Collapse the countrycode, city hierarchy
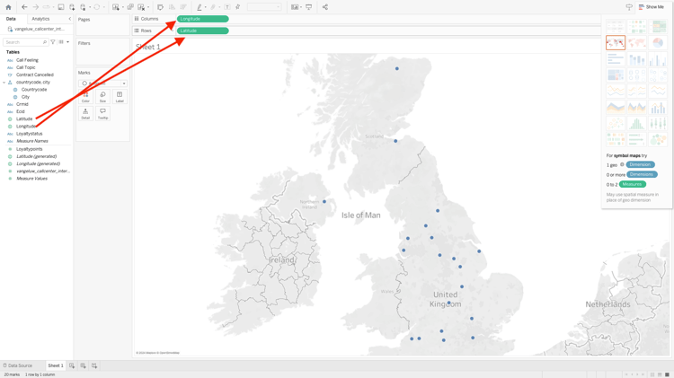 tap(4, 82)
